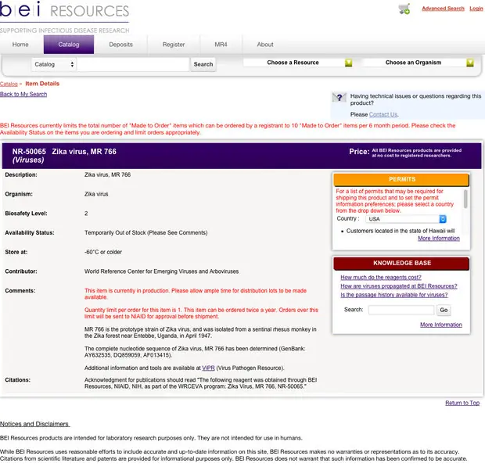
Task: Open Choose a Resource dropdown arrow
Action: (x=349, y=63)
